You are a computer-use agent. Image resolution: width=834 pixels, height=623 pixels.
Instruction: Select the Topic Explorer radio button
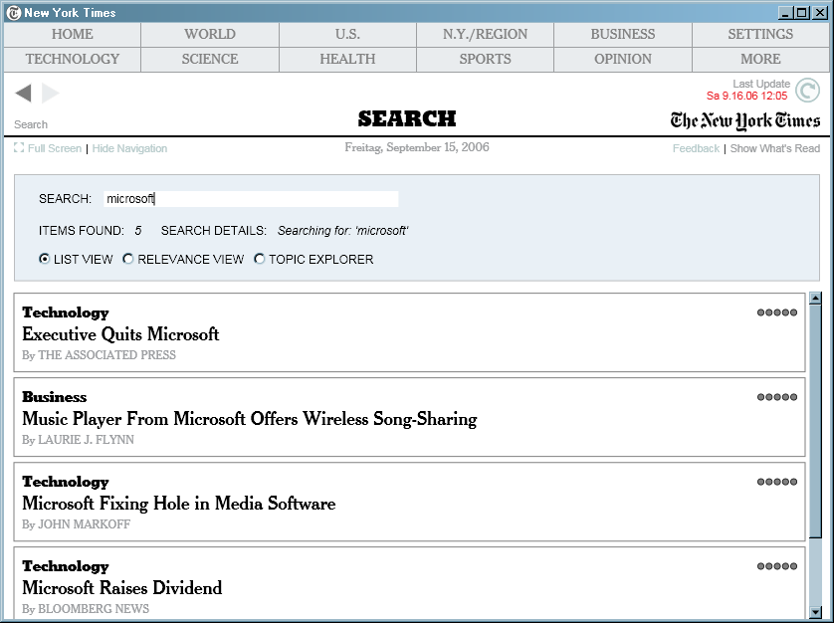click(x=260, y=259)
